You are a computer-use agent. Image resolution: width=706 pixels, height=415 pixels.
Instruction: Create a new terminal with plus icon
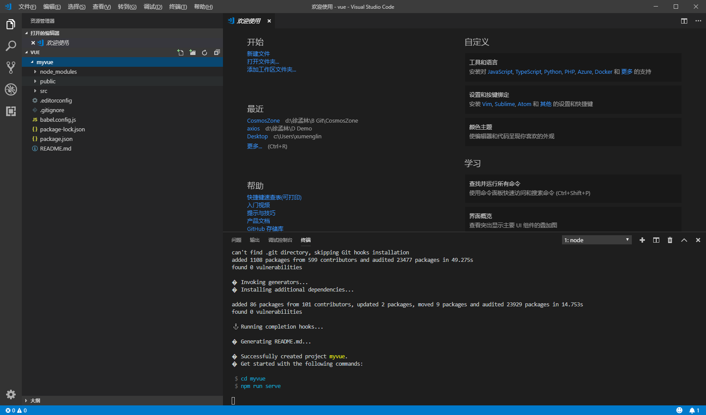[x=642, y=240]
